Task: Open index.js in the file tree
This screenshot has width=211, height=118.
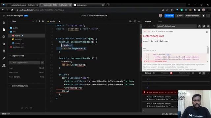Action: click(x=18, y=39)
